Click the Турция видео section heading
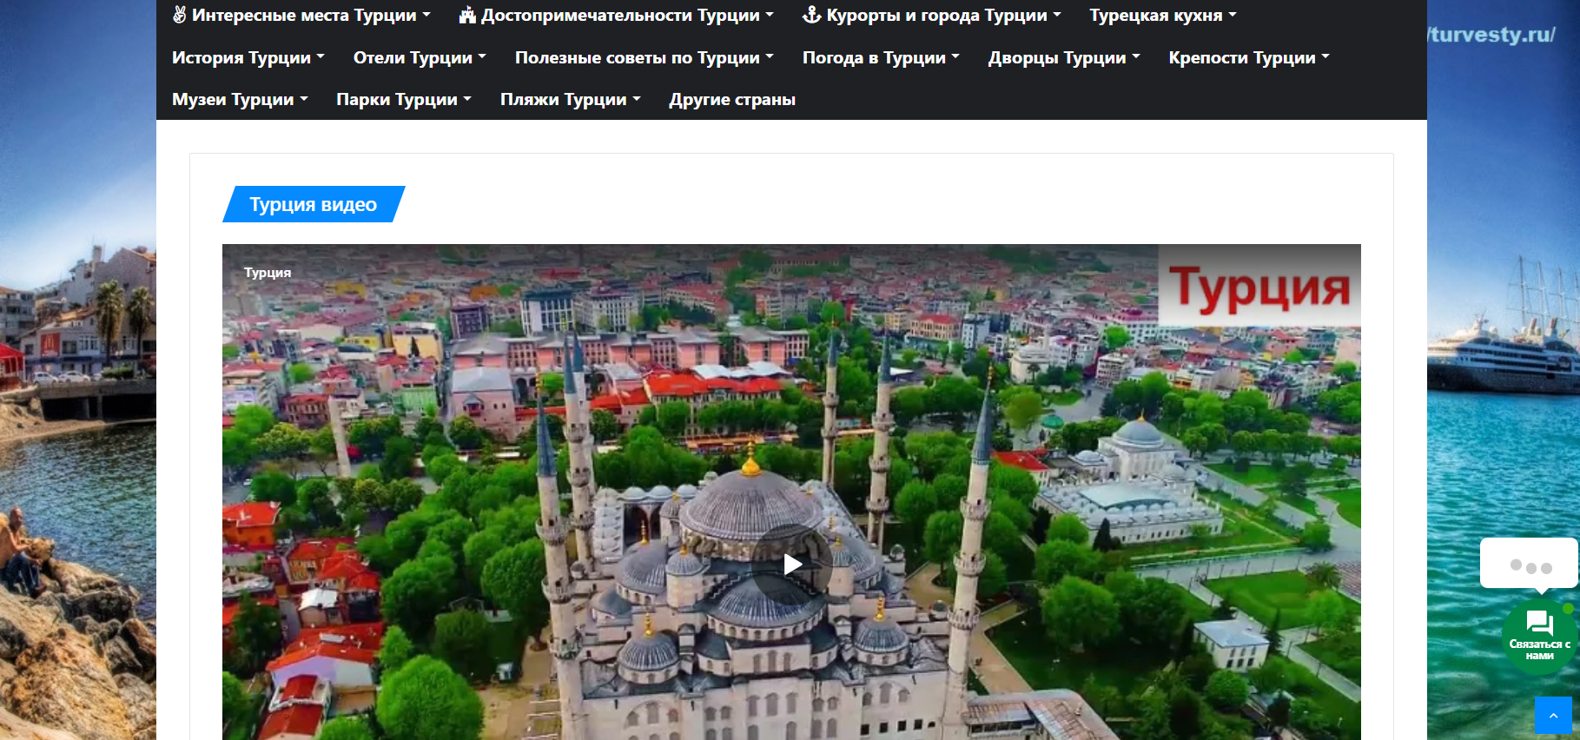 pos(314,205)
